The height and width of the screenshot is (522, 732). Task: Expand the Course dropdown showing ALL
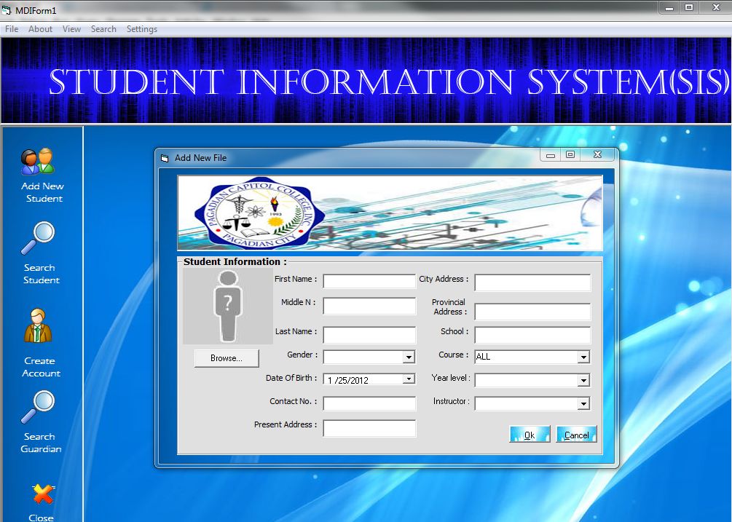point(583,357)
